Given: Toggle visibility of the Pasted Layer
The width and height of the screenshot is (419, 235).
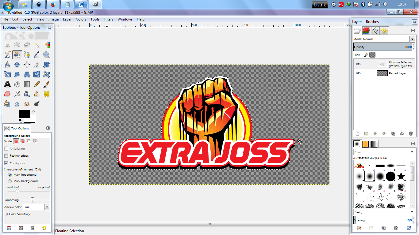Looking at the screenshot, I should 358,73.
